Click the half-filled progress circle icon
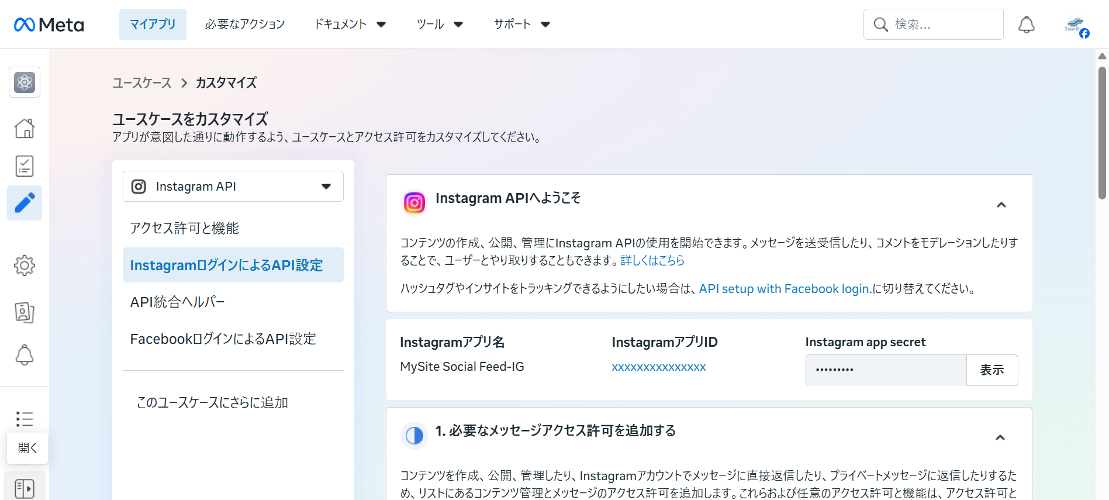This screenshot has height=500, width=1109. (x=414, y=436)
